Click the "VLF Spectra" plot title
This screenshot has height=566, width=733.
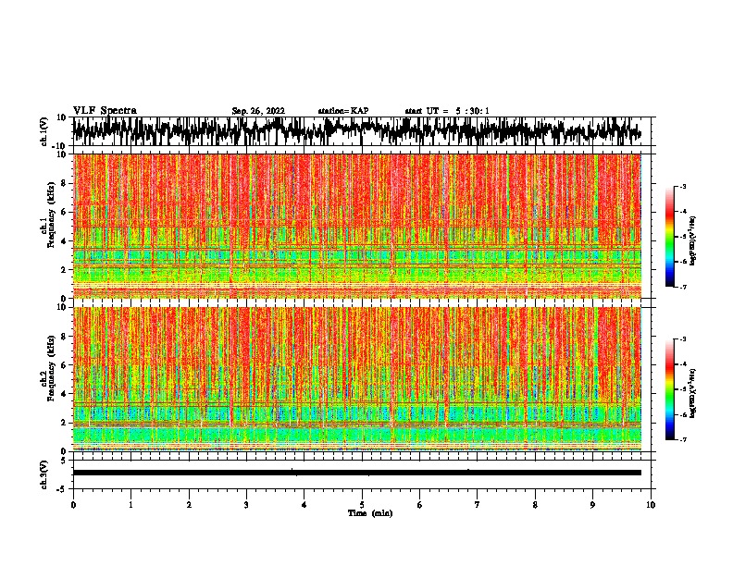(105, 111)
